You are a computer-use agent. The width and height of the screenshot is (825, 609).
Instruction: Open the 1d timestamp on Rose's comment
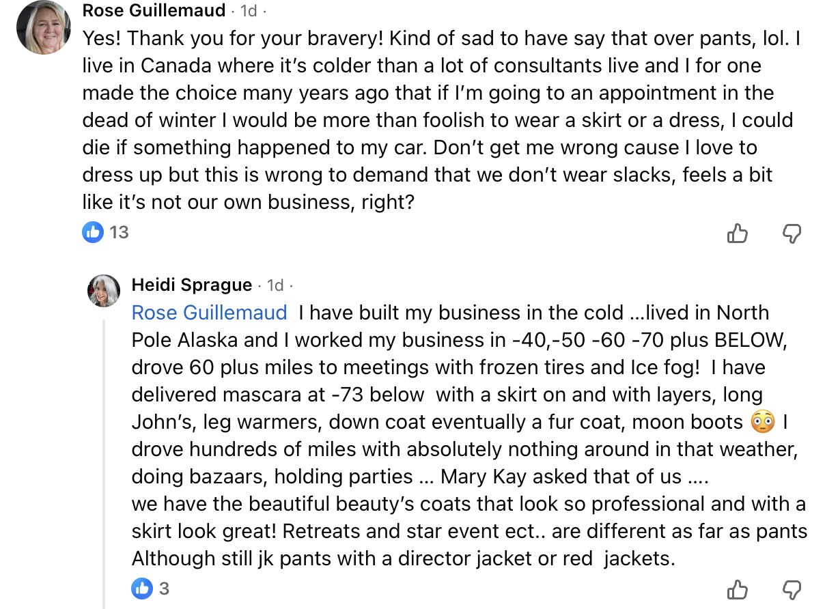click(249, 11)
